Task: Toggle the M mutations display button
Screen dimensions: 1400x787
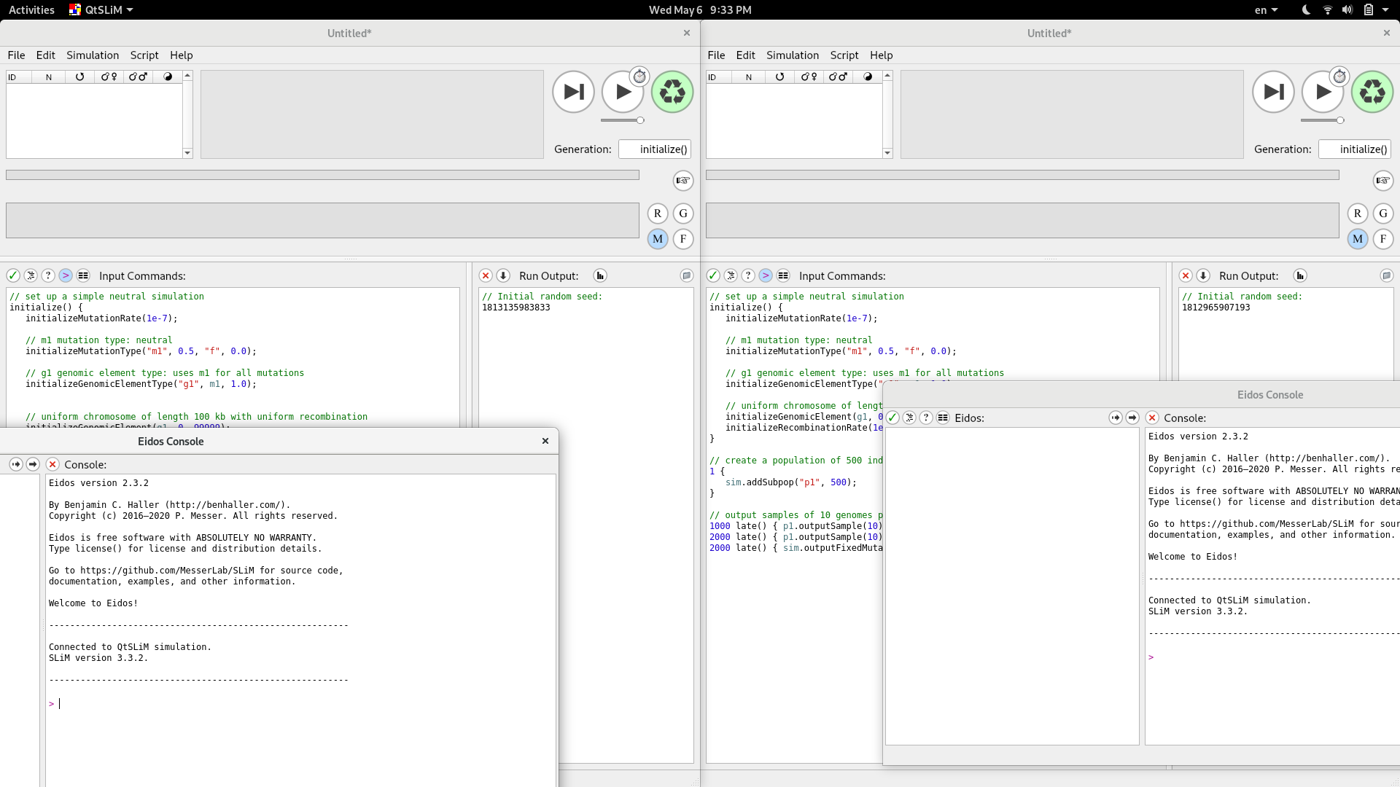Action: point(657,239)
